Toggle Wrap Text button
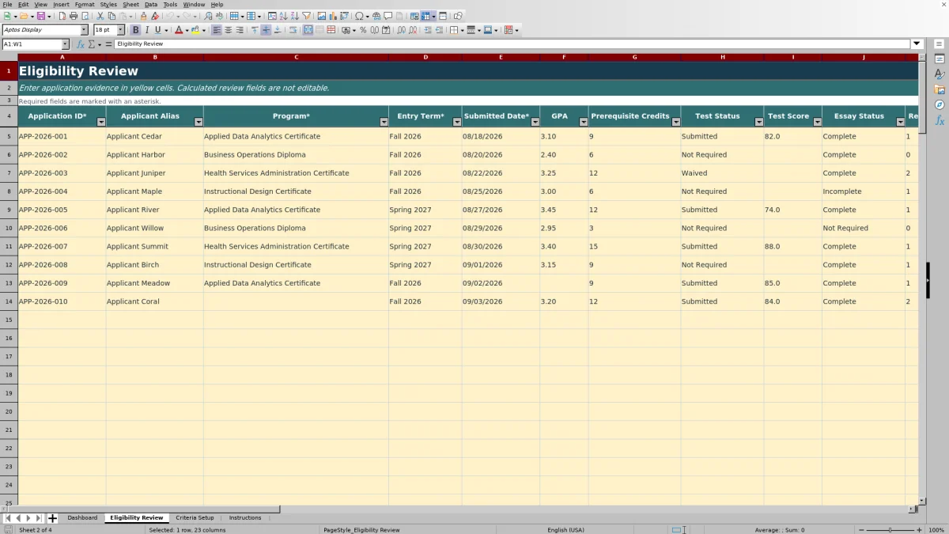This screenshot has width=949, height=534. tap(293, 30)
